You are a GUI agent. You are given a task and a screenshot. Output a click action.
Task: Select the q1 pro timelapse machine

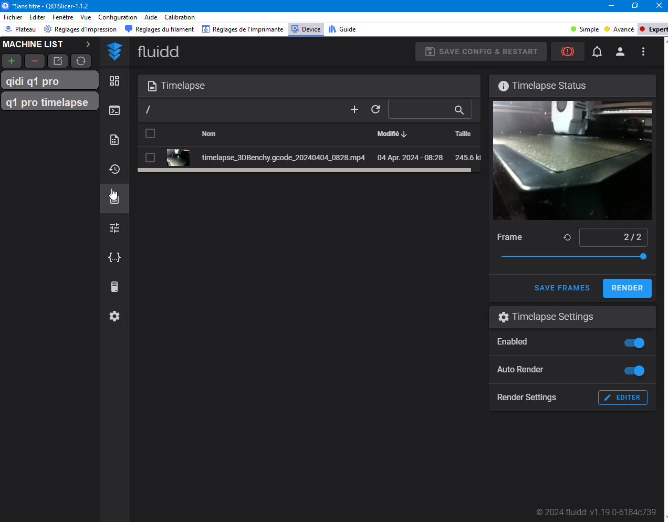pyautogui.click(x=50, y=102)
